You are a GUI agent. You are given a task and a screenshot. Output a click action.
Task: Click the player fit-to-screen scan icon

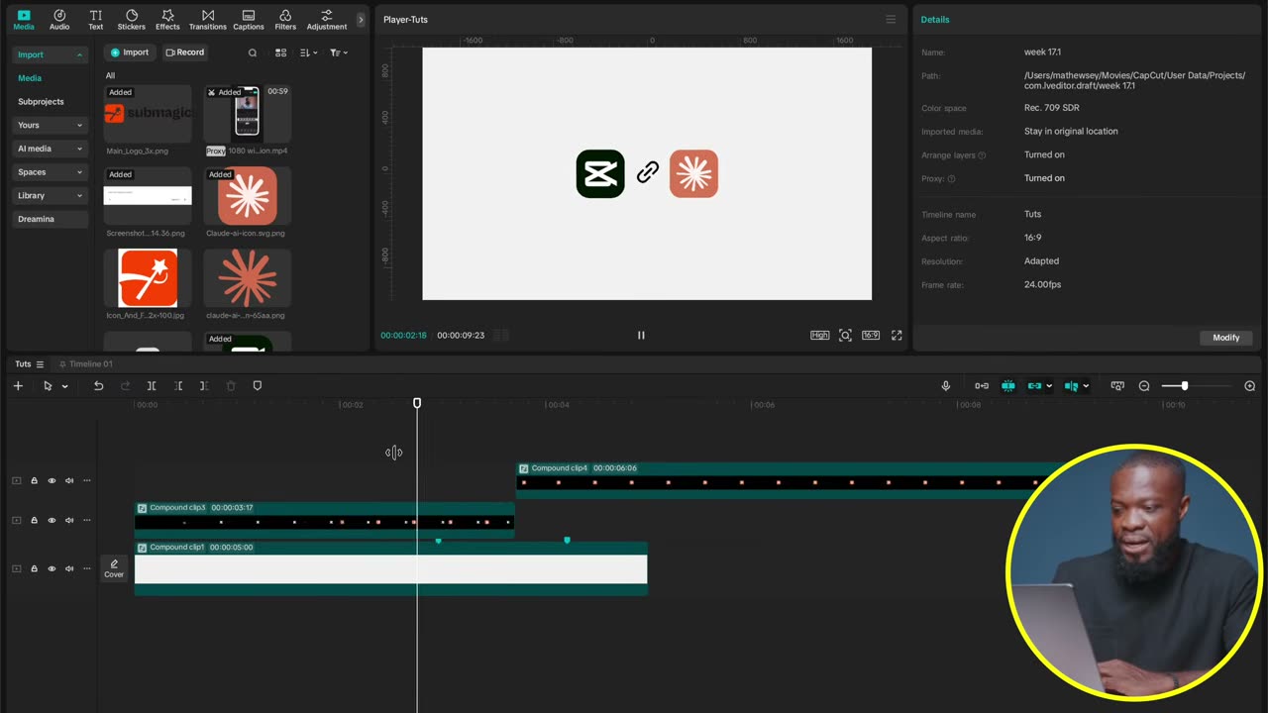(845, 336)
